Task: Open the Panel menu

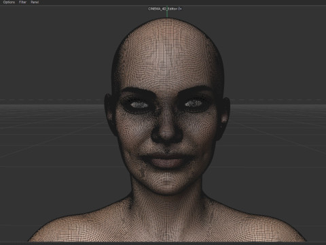Action: (x=35, y=2)
